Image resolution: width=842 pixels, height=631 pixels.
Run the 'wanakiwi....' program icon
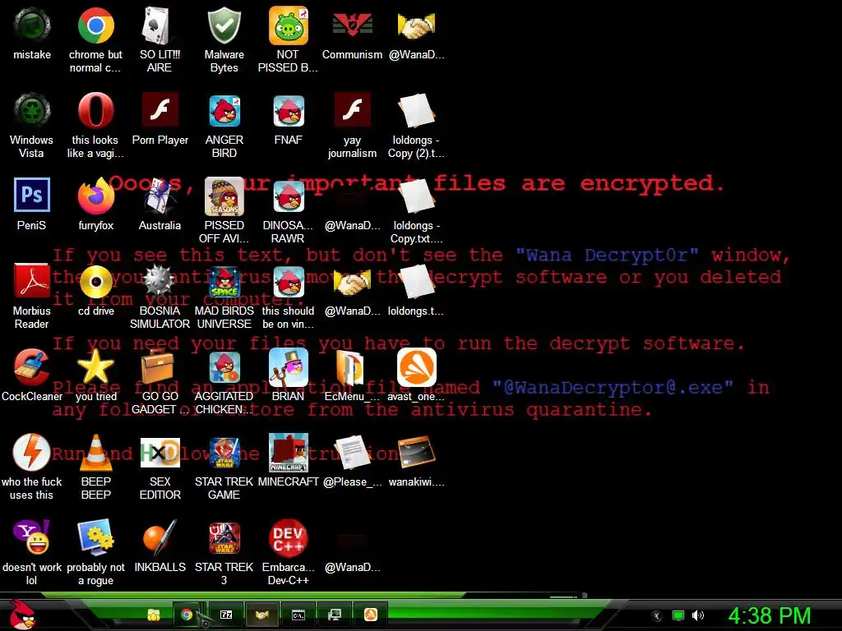416,453
